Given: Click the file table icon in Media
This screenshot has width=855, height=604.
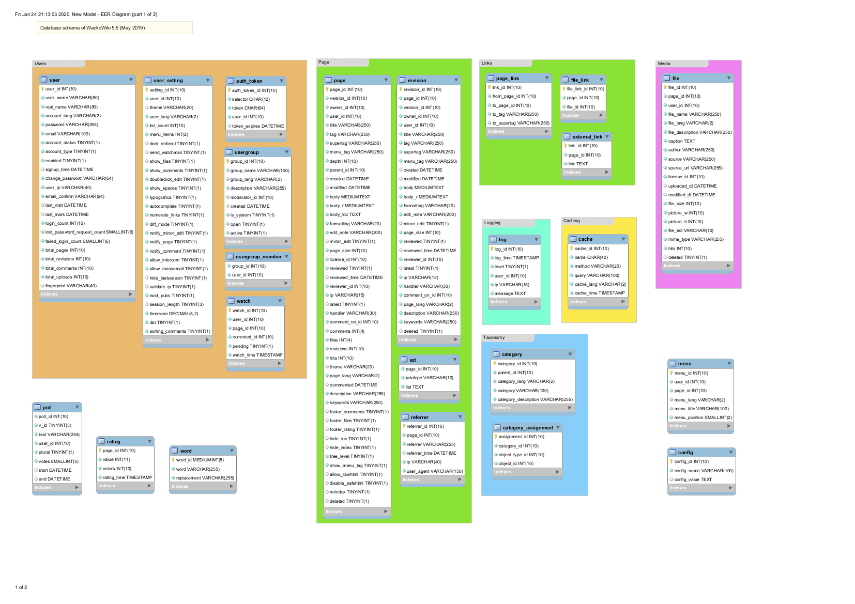Looking at the screenshot, I should click(667, 79).
